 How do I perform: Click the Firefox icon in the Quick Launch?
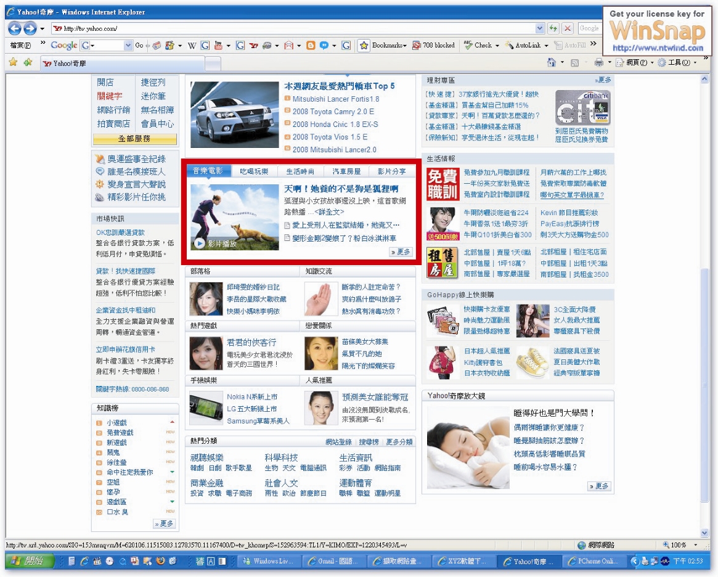click(x=160, y=561)
